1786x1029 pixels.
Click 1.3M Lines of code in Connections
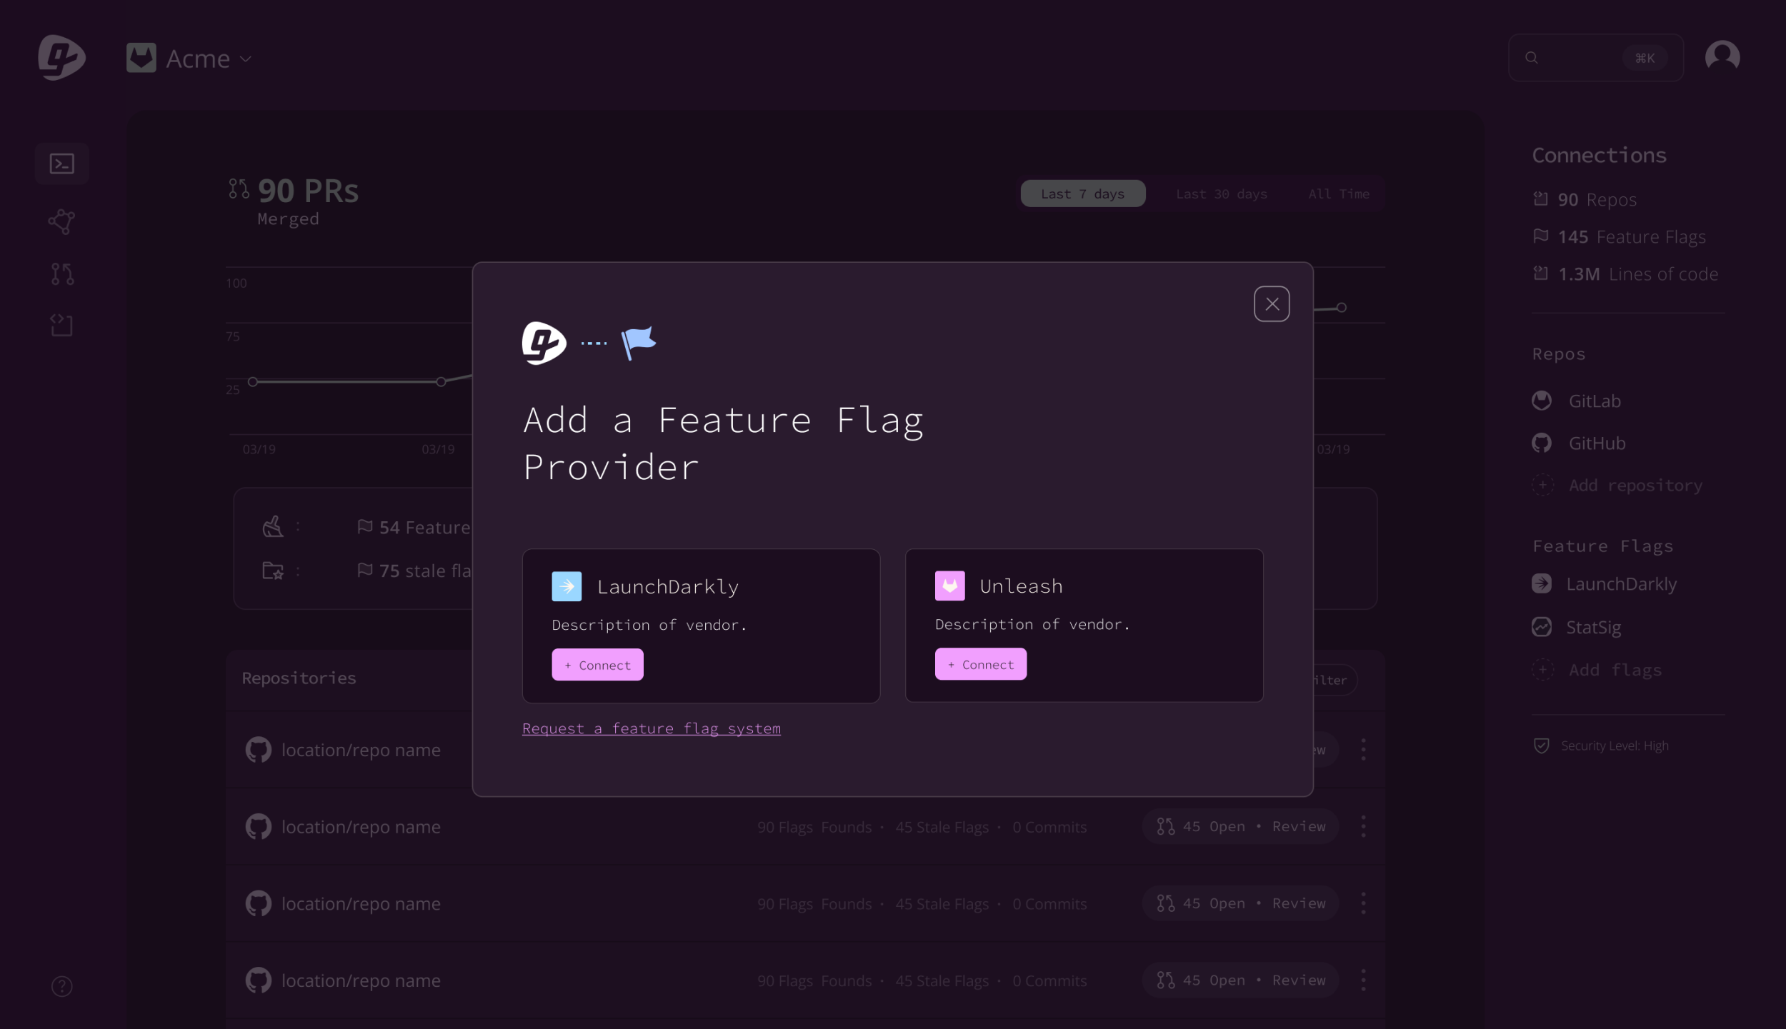tap(1625, 273)
